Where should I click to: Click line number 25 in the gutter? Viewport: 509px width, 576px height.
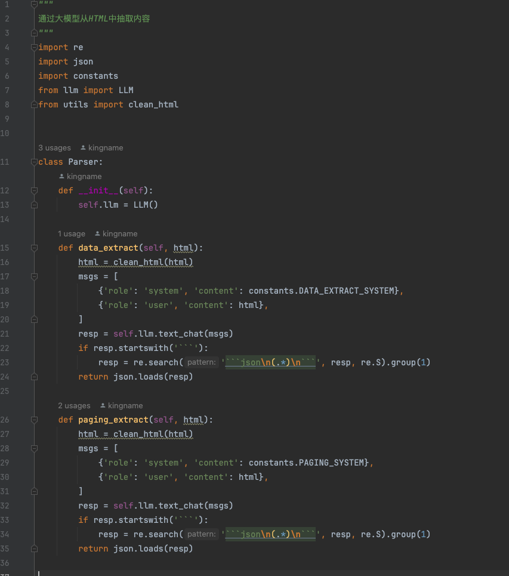(x=5, y=391)
